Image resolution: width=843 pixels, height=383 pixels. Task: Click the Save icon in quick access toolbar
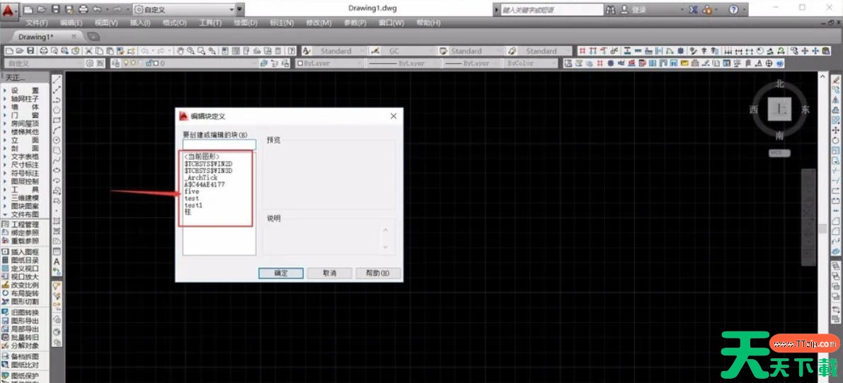point(57,10)
